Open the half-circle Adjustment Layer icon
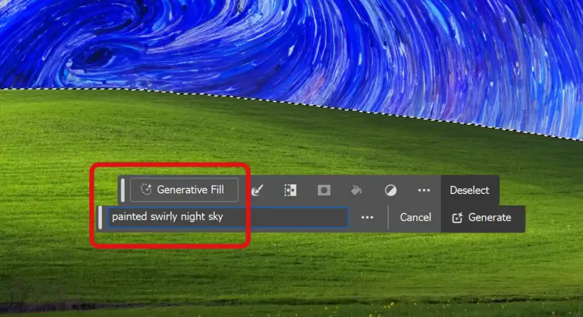Image resolution: width=583 pixels, height=317 pixels. [x=391, y=190]
